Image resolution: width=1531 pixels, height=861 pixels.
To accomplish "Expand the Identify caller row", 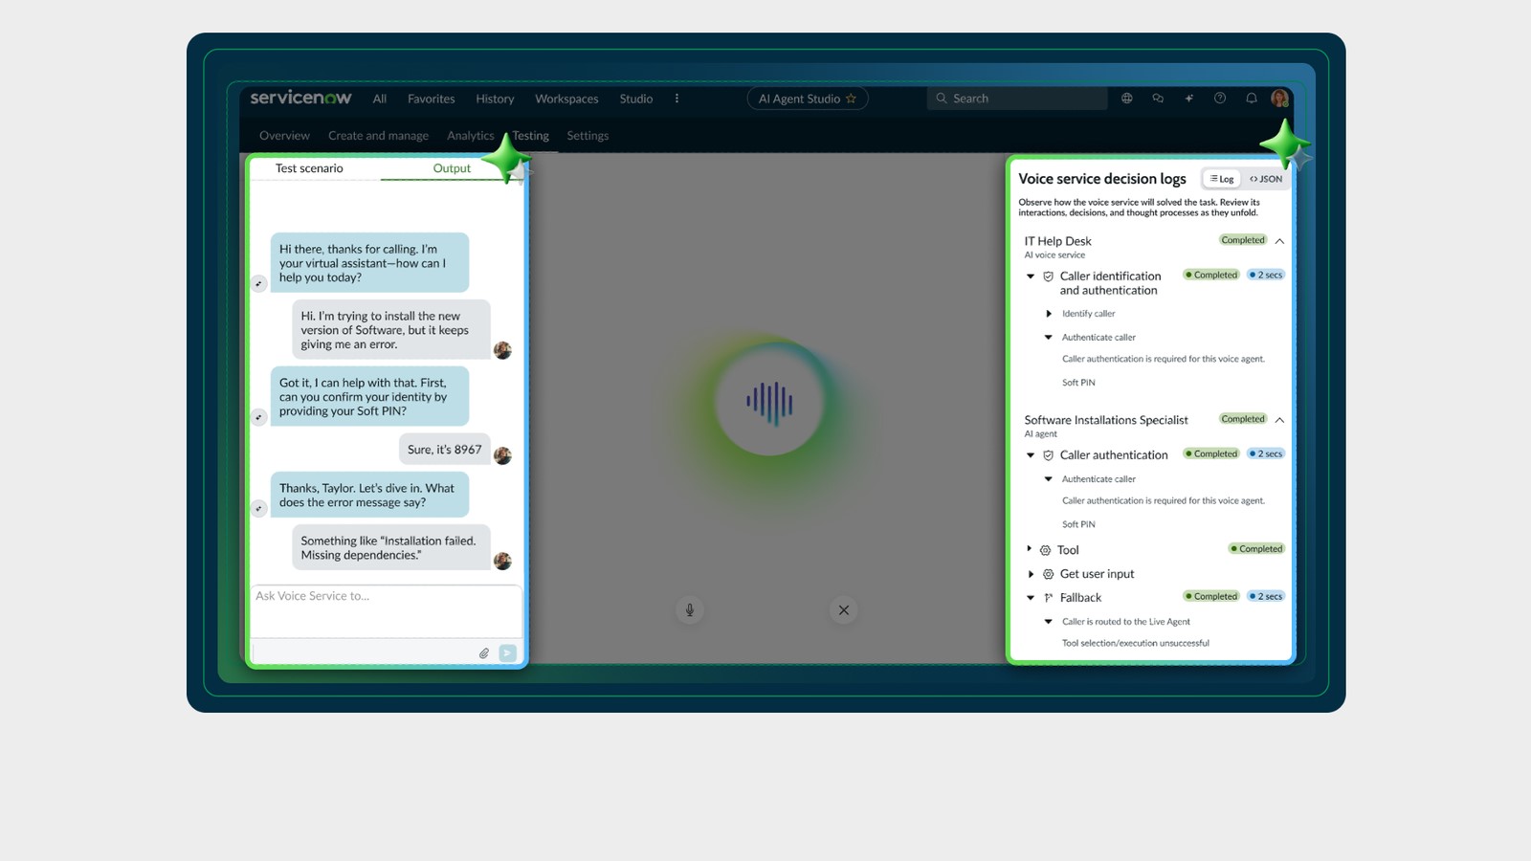I will click(1049, 314).
